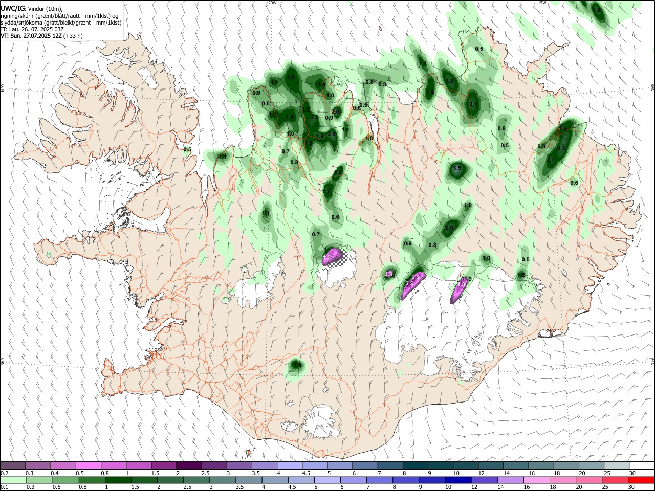The width and height of the screenshot is (655, 491).
Task: Click the purple snowfall patch on Hofsjökull glacier
Action: click(332, 256)
